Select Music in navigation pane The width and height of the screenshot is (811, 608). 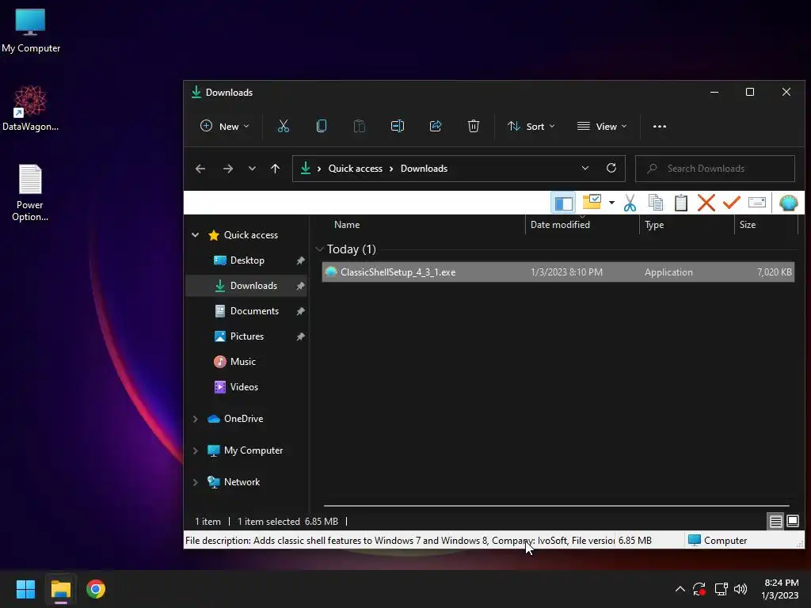point(246,361)
